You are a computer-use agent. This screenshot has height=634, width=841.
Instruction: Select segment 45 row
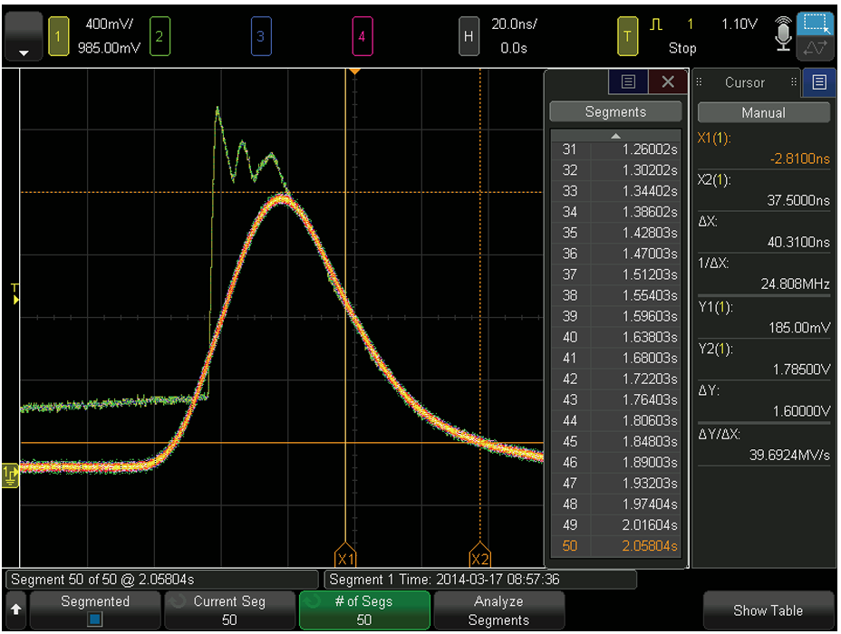coord(615,442)
